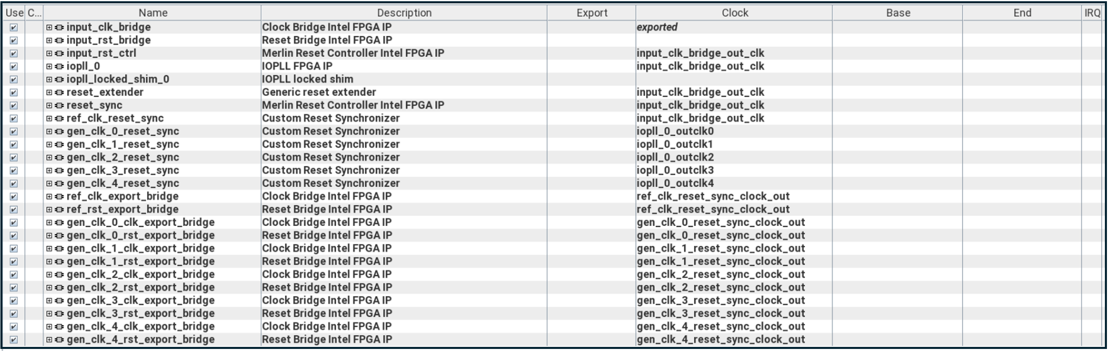The width and height of the screenshot is (1109, 351).
Task: Click the Name column header
Action: pyautogui.click(x=153, y=13)
